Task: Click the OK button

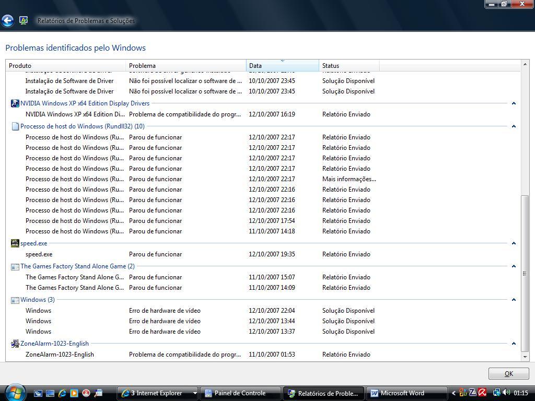Action: point(508,374)
